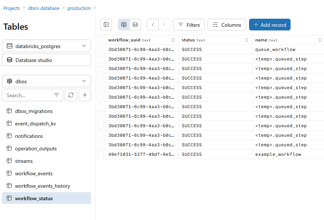Open the dbos schema dropdown
Viewport: 324px width, 220px height.
tap(85, 81)
